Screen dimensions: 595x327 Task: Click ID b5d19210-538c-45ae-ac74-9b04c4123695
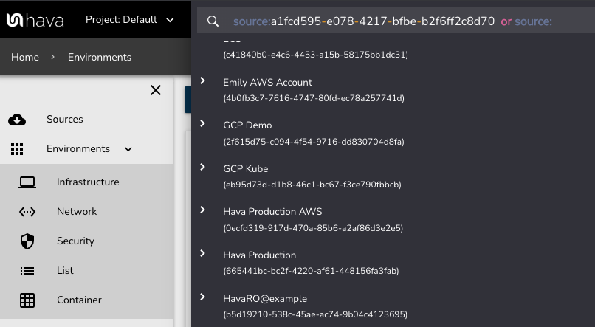point(315,315)
